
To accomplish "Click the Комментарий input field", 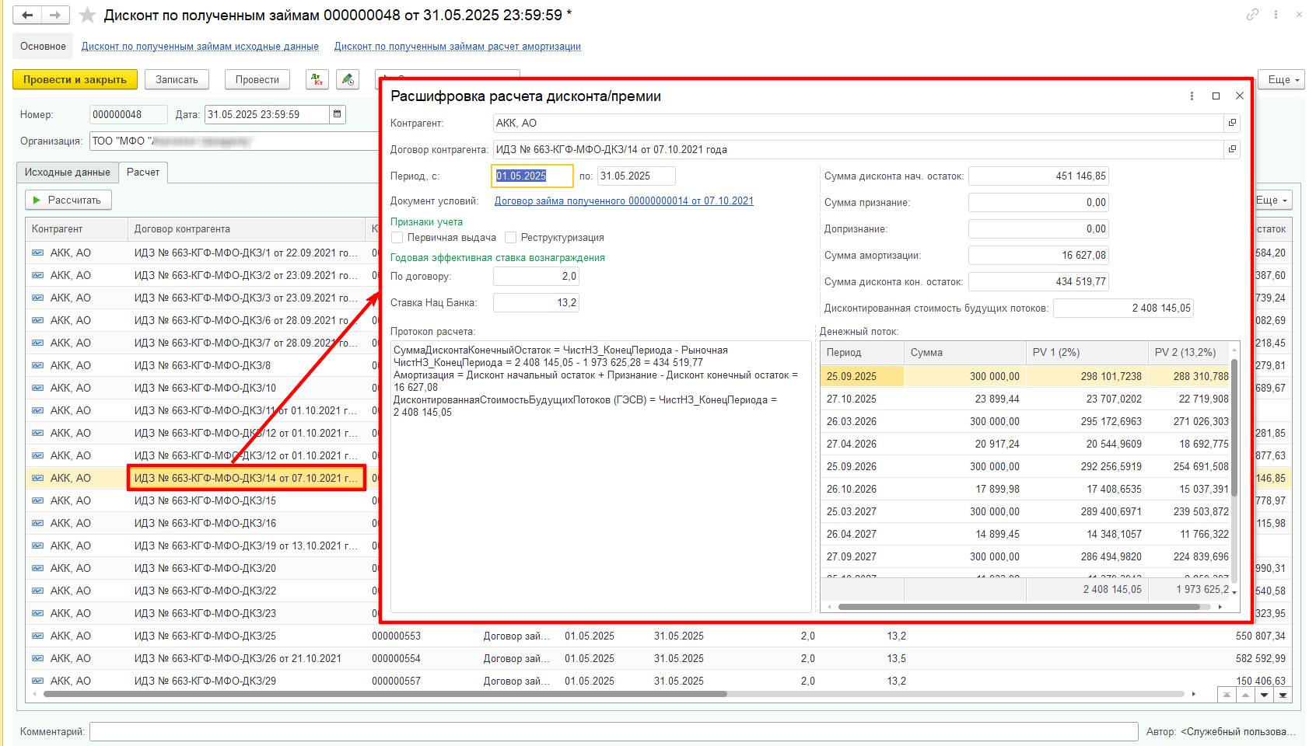I will (614, 731).
